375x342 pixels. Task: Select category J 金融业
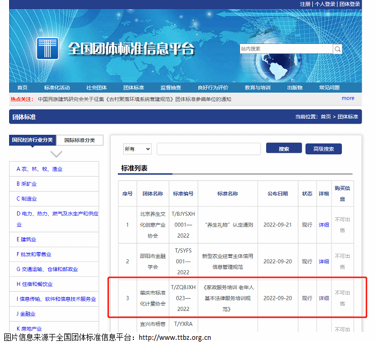(26, 314)
